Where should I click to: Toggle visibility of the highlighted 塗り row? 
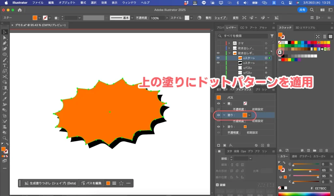pyautogui.click(x=218, y=115)
